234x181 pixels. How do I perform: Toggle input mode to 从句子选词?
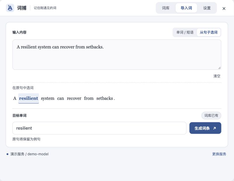click(209, 32)
